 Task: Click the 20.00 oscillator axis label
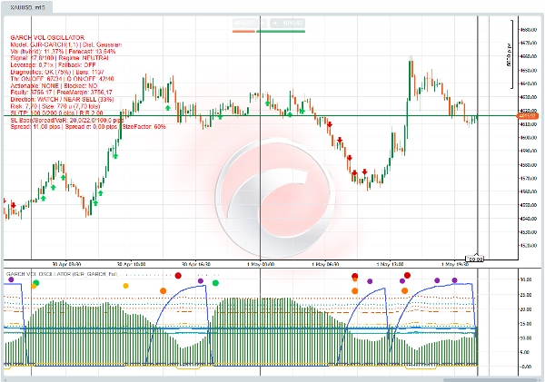point(526,309)
